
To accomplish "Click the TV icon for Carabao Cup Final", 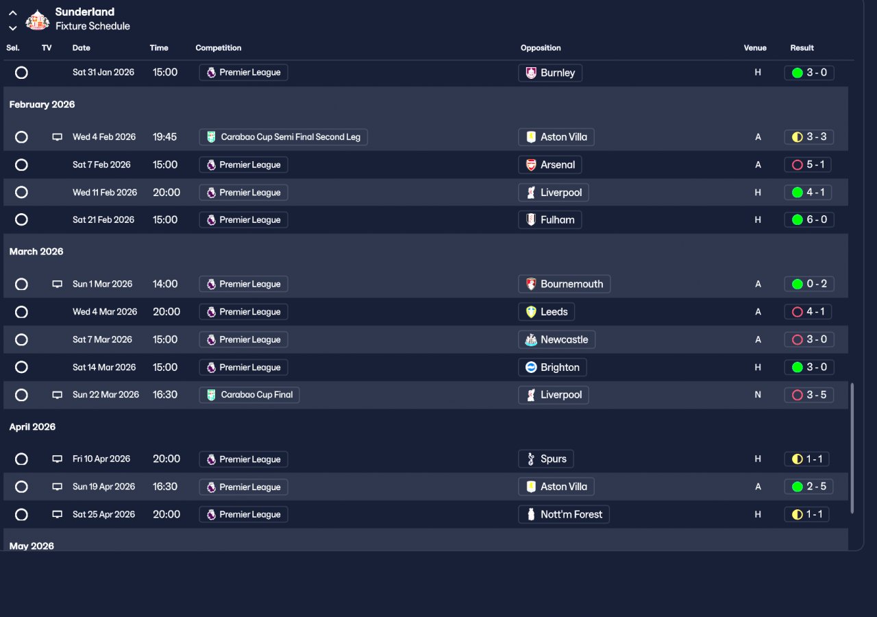I will click(58, 395).
